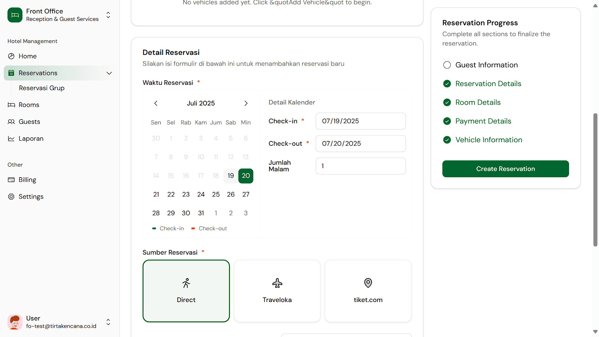Click the Check-in date input field
The width and height of the screenshot is (599, 337).
(x=360, y=121)
